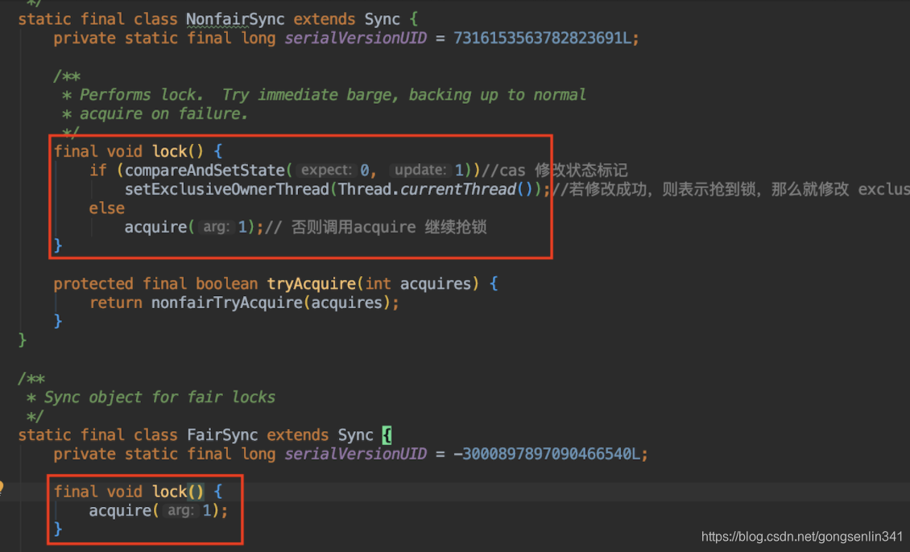Click the acquire call inside FairSync lock
The height and width of the screenshot is (552, 910).
(120, 511)
